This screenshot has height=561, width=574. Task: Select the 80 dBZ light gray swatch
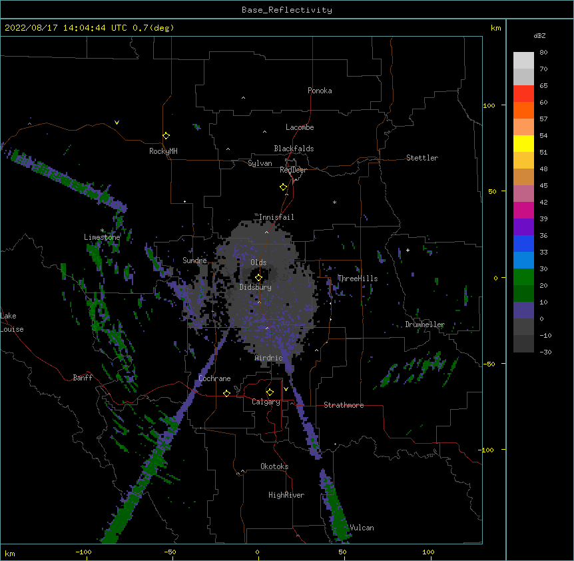523,60
